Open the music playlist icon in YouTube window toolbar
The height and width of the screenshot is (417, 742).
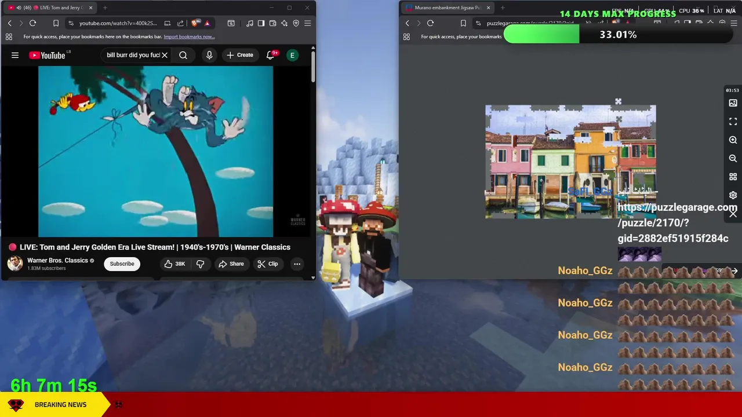click(x=250, y=23)
